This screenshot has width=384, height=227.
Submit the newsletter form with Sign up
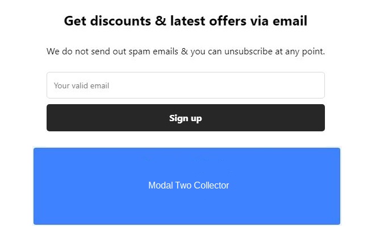[x=185, y=118]
